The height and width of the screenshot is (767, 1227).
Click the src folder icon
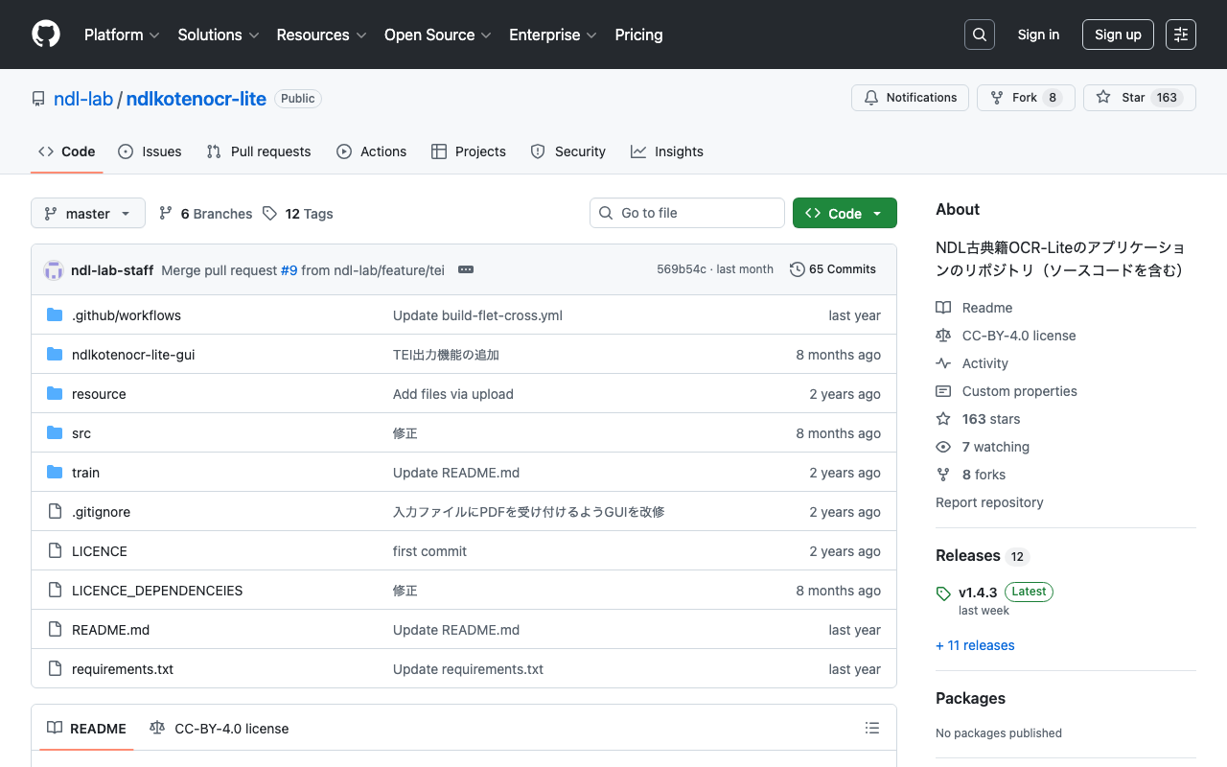pyautogui.click(x=55, y=432)
